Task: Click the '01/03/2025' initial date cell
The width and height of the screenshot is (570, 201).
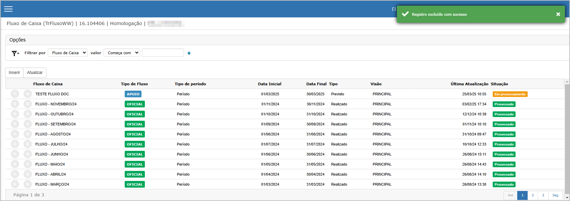Action: click(x=270, y=94)
